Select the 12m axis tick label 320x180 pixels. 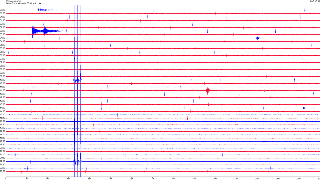pyautogui.click(x=131, y=179)
